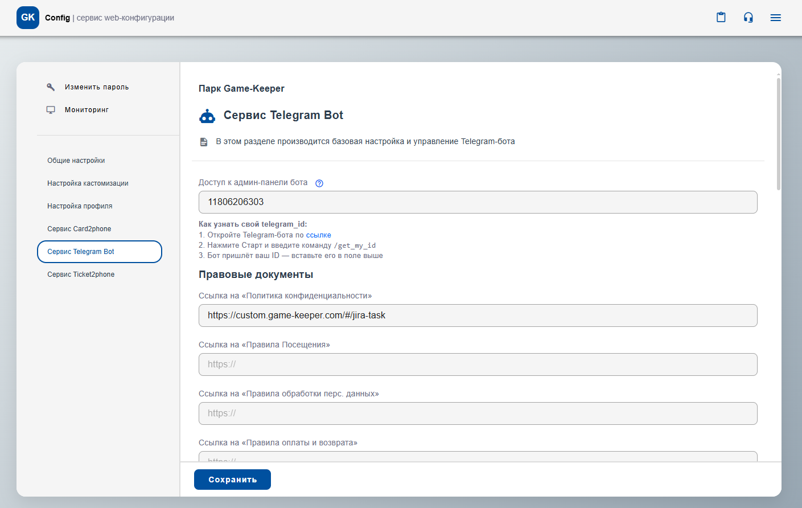Open Изменить пароль menu item
The width and height of the screenshot is (802, 508).
point(97,87)
